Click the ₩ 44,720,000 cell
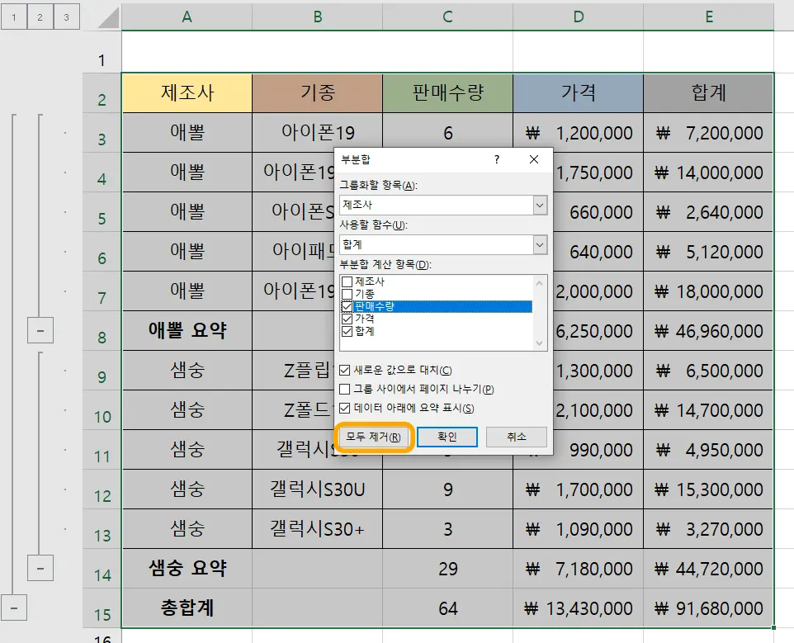 click(x=708, y=569)
